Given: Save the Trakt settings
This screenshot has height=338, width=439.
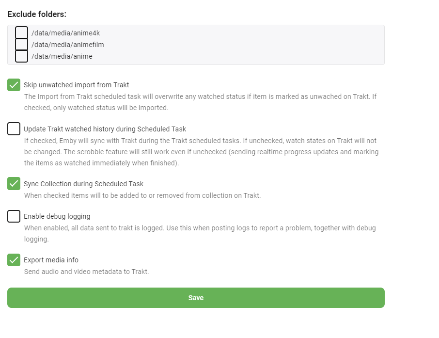Looking at the screenshot, I should [x=196, y=298].
